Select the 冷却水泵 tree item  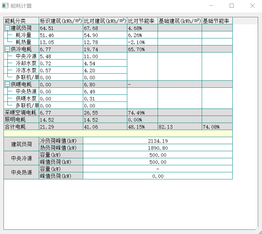(x=26, y=63)
